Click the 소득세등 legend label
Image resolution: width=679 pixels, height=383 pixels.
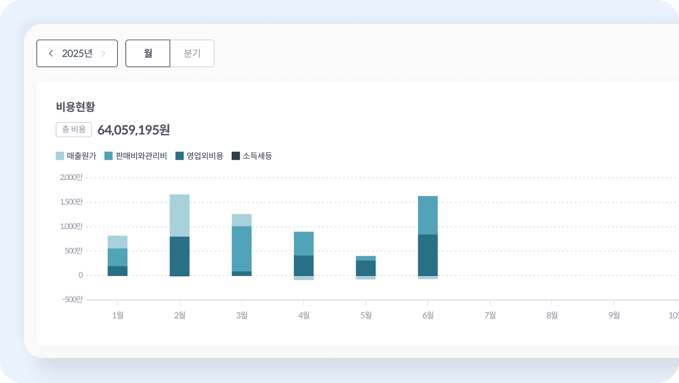[x=257, y=156]
